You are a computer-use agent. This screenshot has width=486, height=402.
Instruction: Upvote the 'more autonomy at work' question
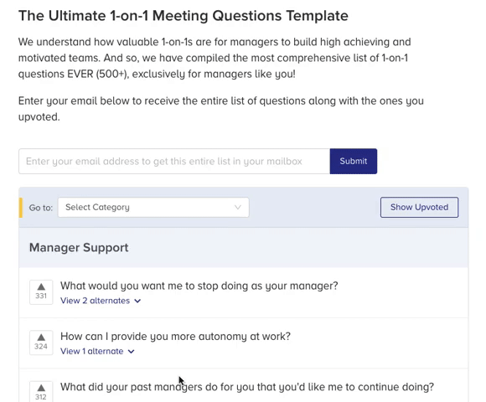41,338
